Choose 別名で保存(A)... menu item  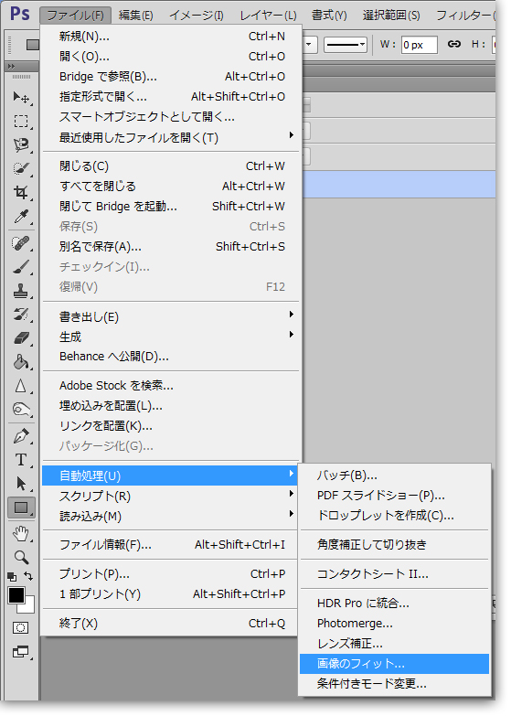172,247
